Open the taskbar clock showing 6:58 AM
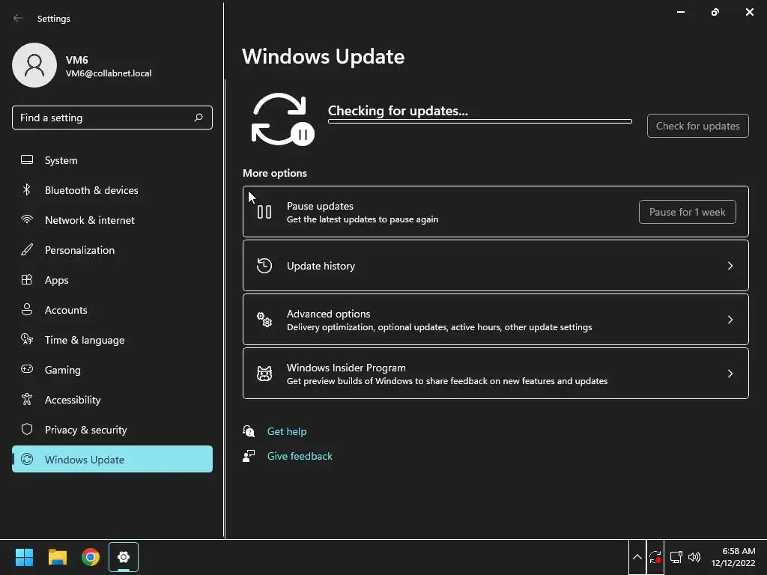 coord(733,557)
